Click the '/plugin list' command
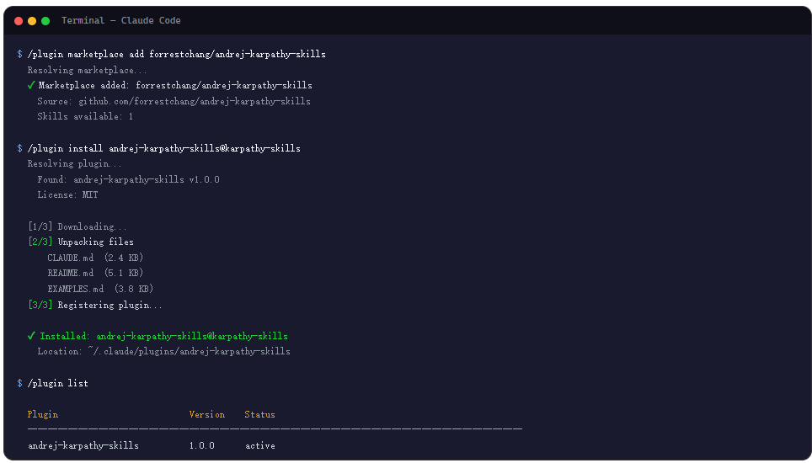Viewport: 812px width, 463px height. 58,383
